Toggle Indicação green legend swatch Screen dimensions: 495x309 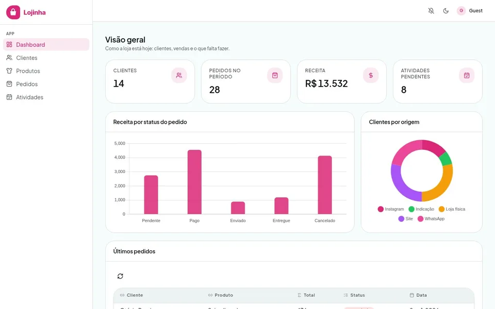tap(411, 209)
